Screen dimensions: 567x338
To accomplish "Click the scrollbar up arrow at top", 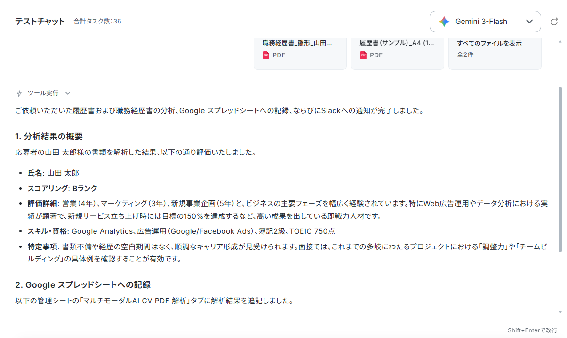I will click(560, 42).
